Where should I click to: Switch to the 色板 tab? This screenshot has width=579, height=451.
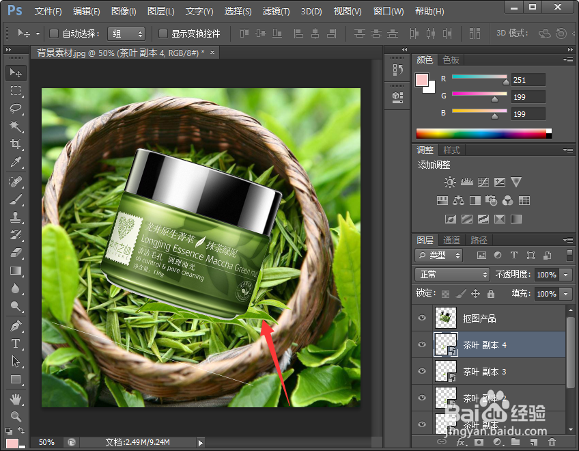coord(451,60)
